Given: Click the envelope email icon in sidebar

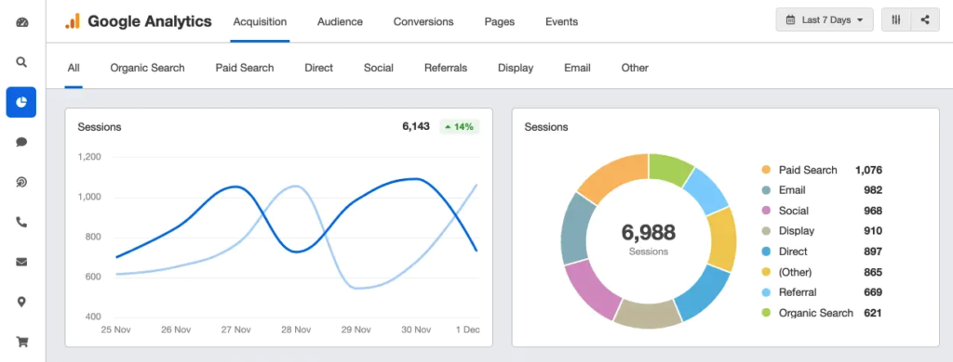Looking at the screenshot, I should click(22, 262).
